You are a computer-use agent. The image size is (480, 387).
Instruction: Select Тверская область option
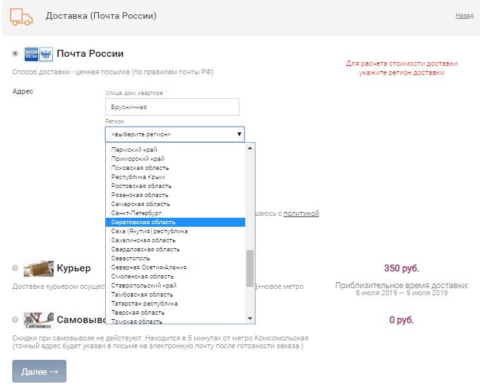pyautogui.click(x=175, y=313)
